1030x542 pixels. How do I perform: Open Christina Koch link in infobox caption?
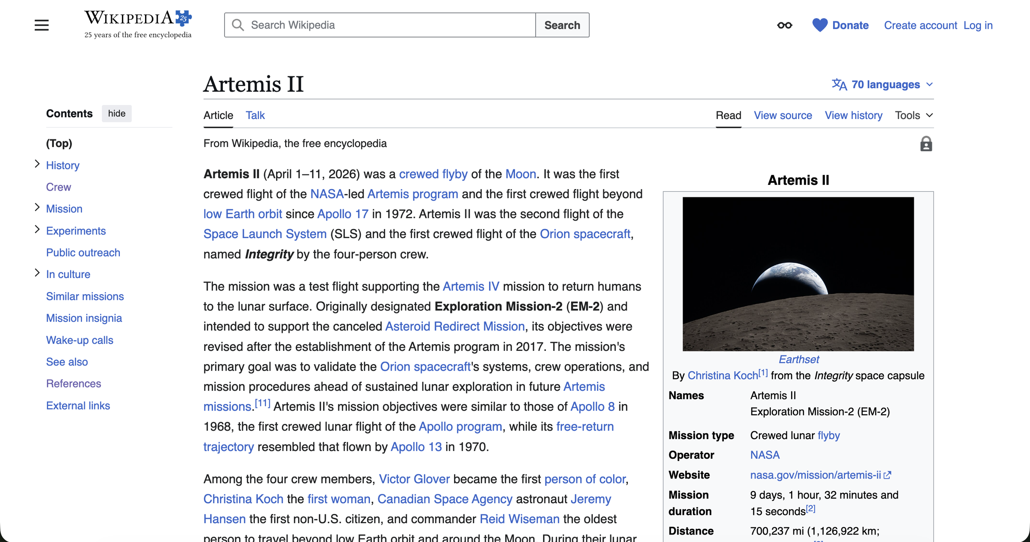pos(723,376)
